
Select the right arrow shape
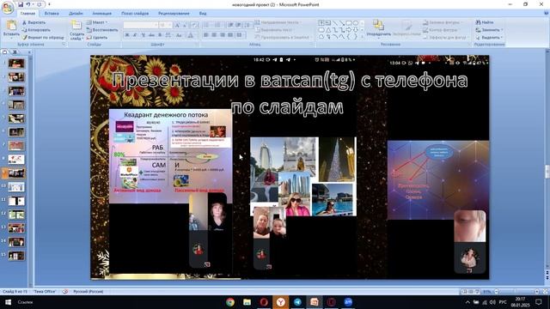tap(349, 30)
